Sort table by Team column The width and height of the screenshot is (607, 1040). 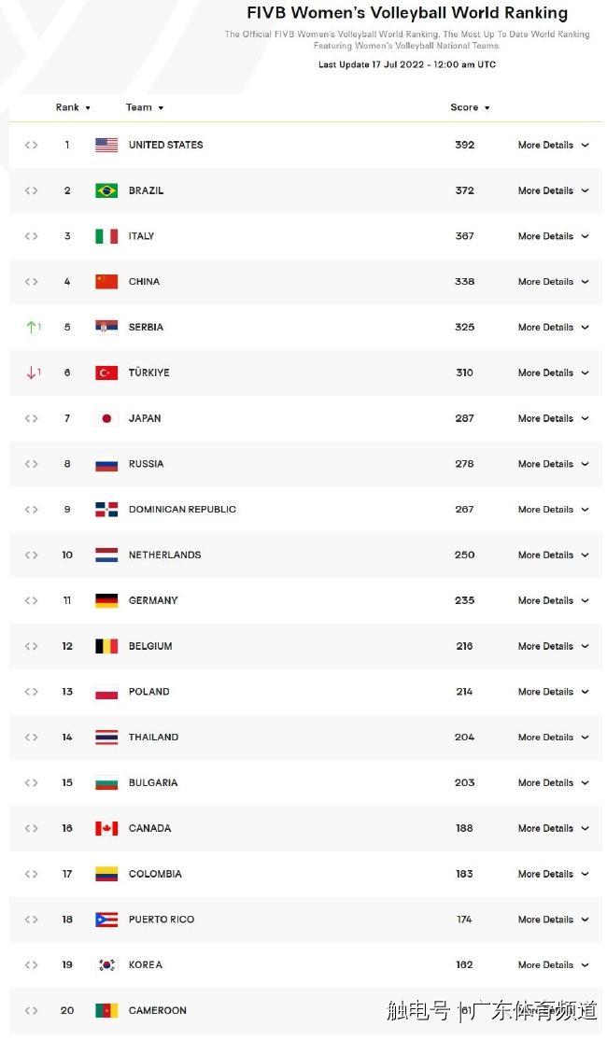(145, 107)
